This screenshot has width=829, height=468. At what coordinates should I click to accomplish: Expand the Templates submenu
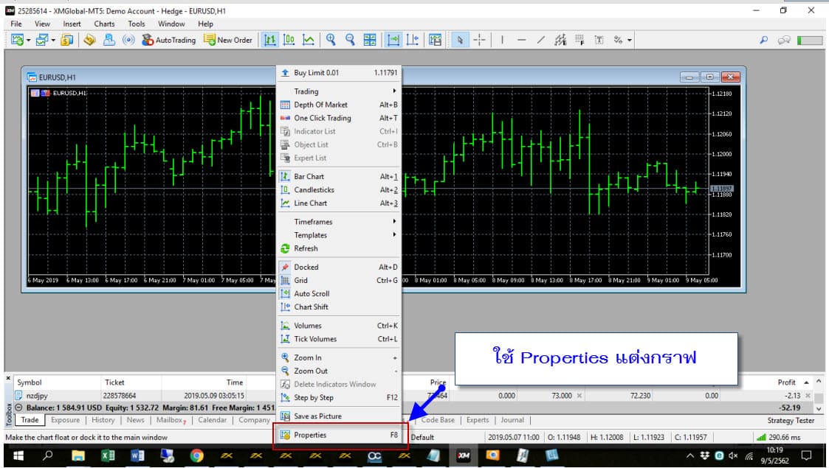[x=310, y=235]
